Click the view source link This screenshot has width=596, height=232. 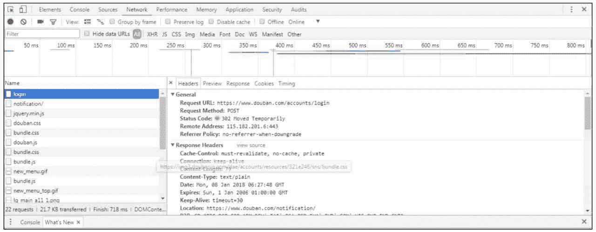click(x=251, y=145)
